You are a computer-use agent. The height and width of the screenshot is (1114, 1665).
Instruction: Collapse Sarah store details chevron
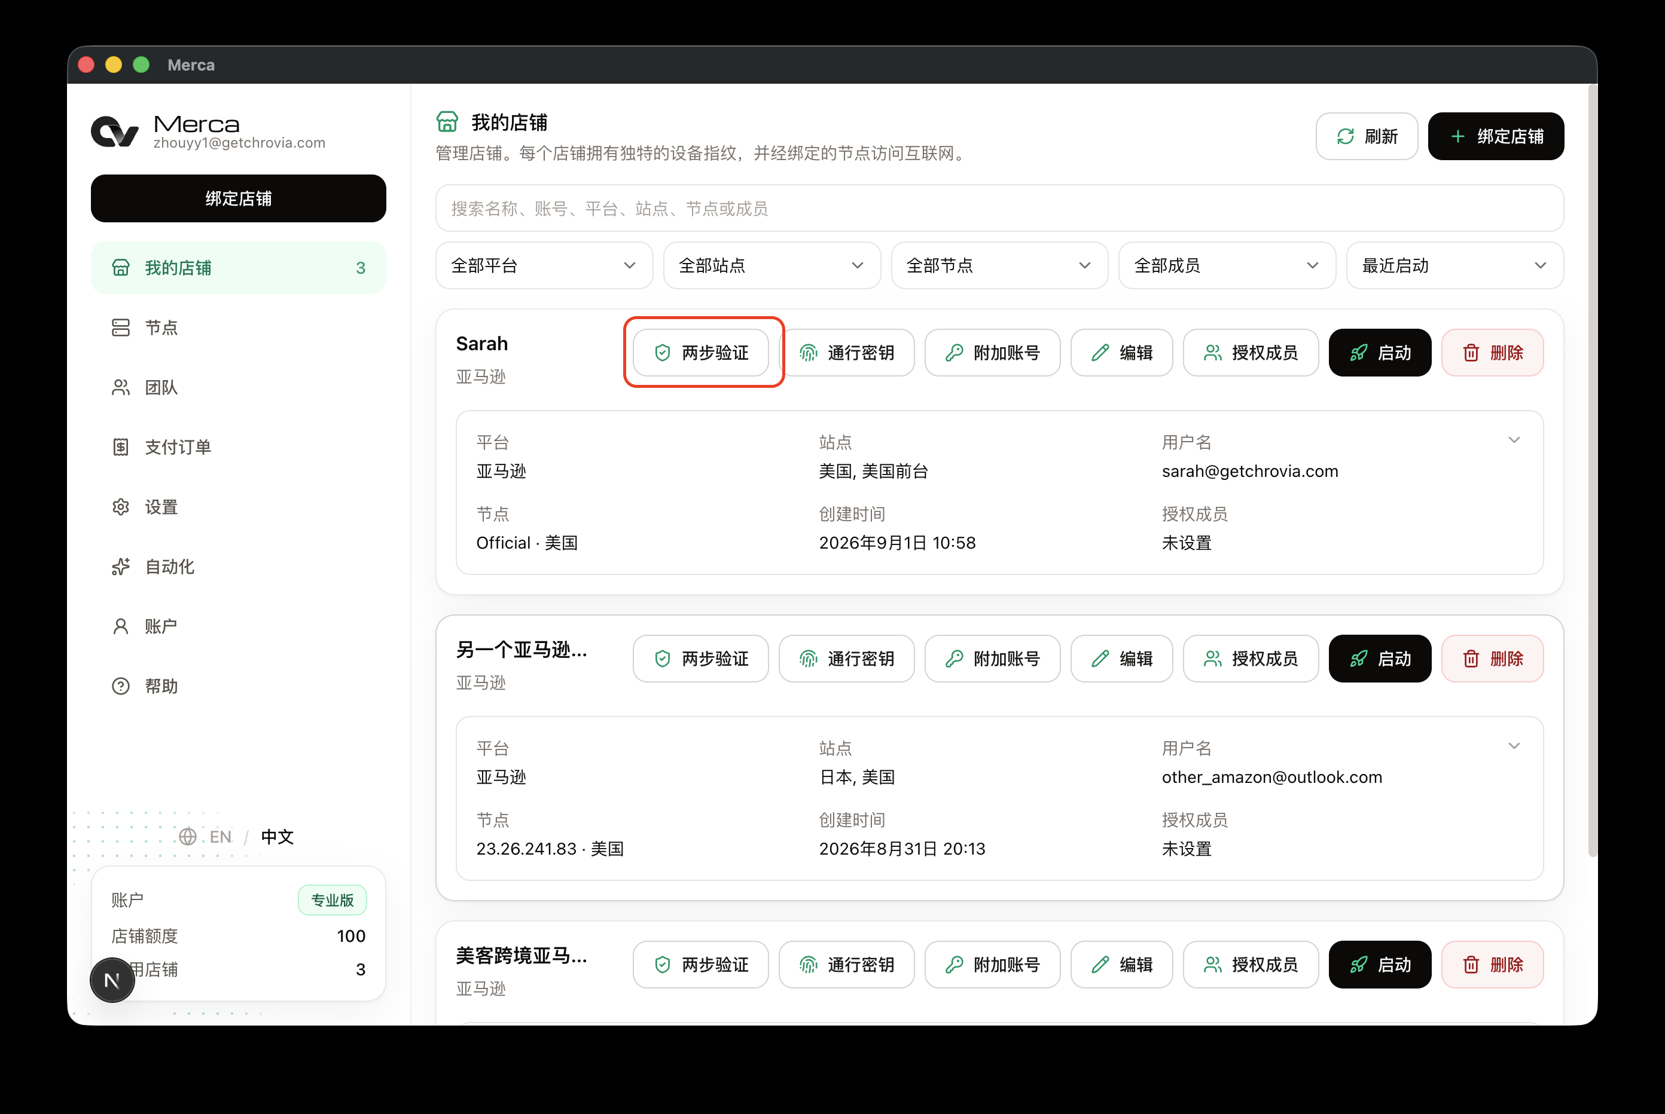click(1514, 440)
